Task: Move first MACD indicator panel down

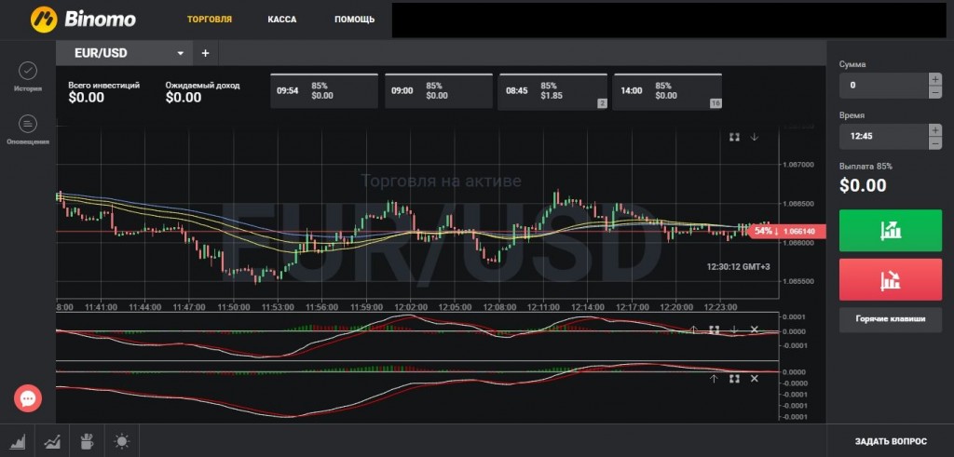Action: 734,330
